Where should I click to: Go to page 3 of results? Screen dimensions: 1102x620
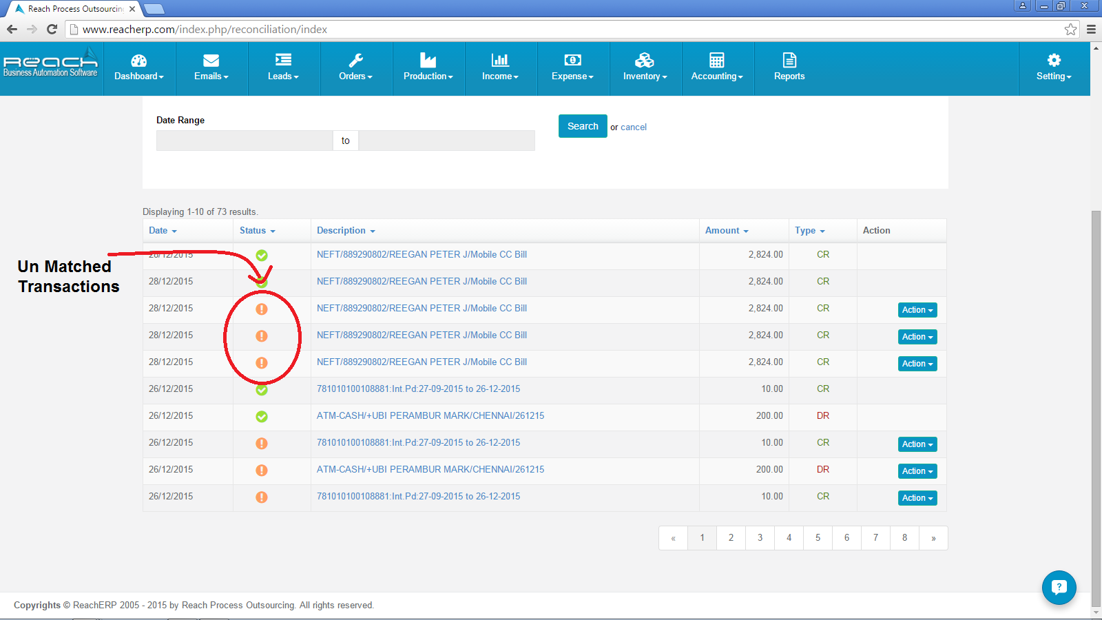(760, 538)
